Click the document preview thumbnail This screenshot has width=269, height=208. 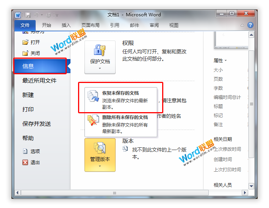pyautogui.click(x=231, y=40)
